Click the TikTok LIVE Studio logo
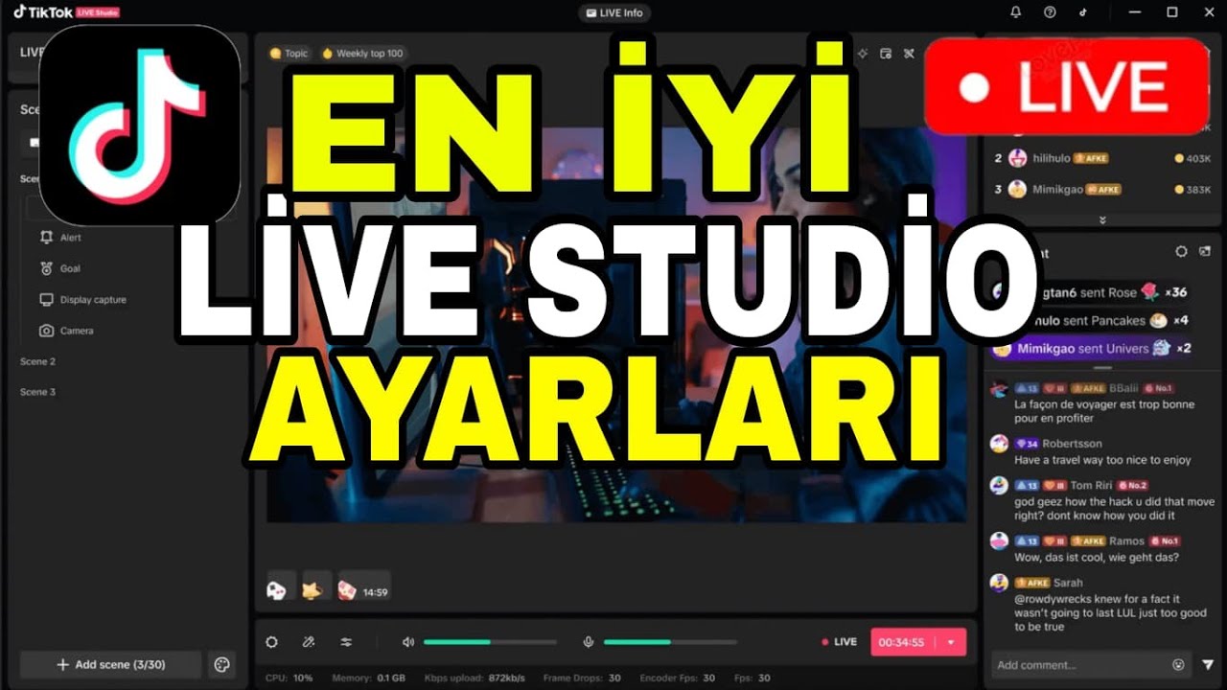 click(x=66, y=11)
